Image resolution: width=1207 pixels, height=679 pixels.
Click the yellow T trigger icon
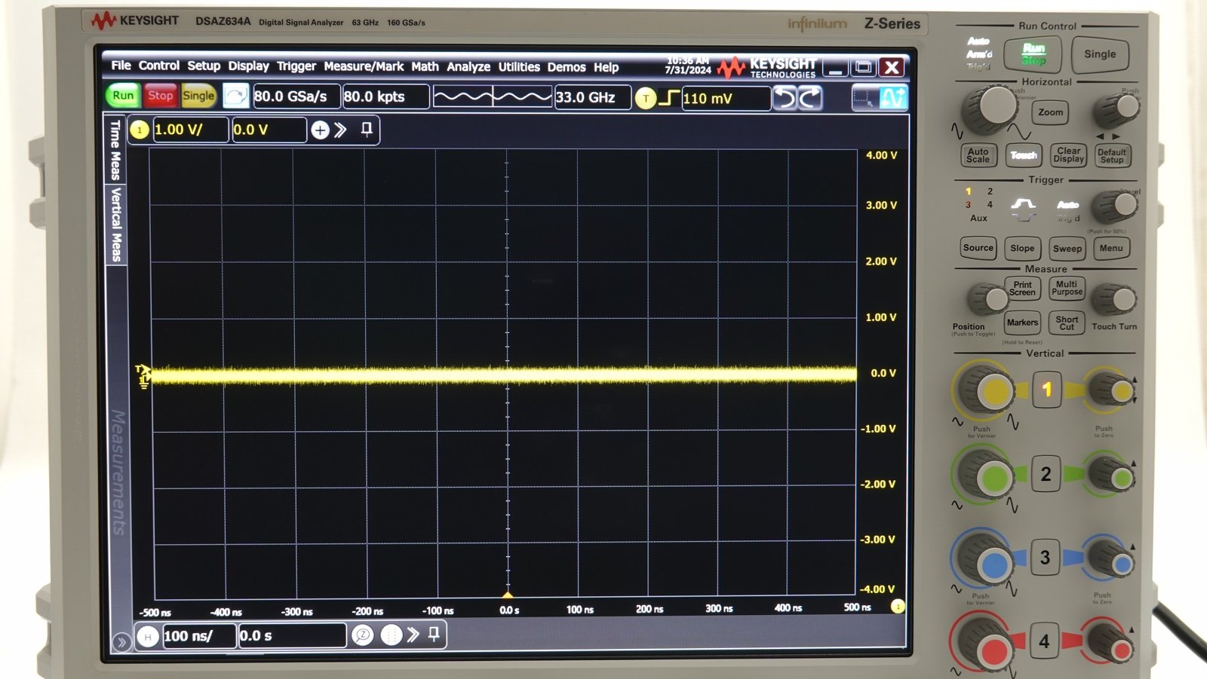pyautogui.click(x=646, y=98)
